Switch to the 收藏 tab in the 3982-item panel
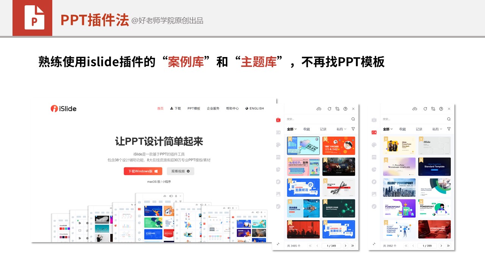This screenshot has width=485, height=272. point(402,129)
